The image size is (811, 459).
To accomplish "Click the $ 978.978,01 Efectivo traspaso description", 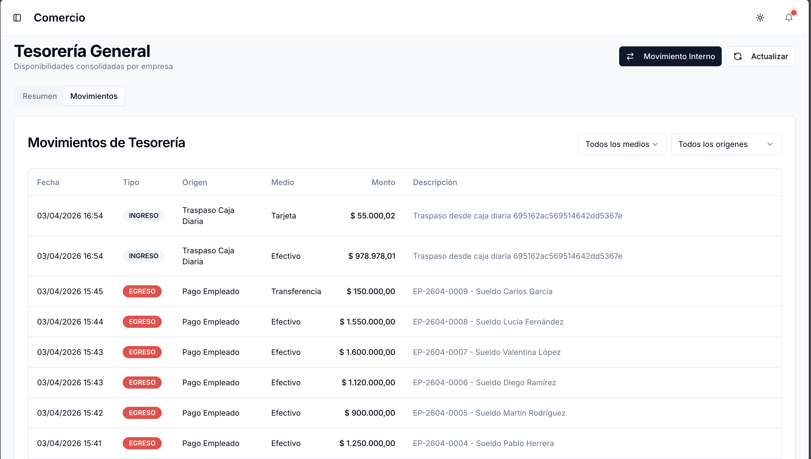I will 517,256.
